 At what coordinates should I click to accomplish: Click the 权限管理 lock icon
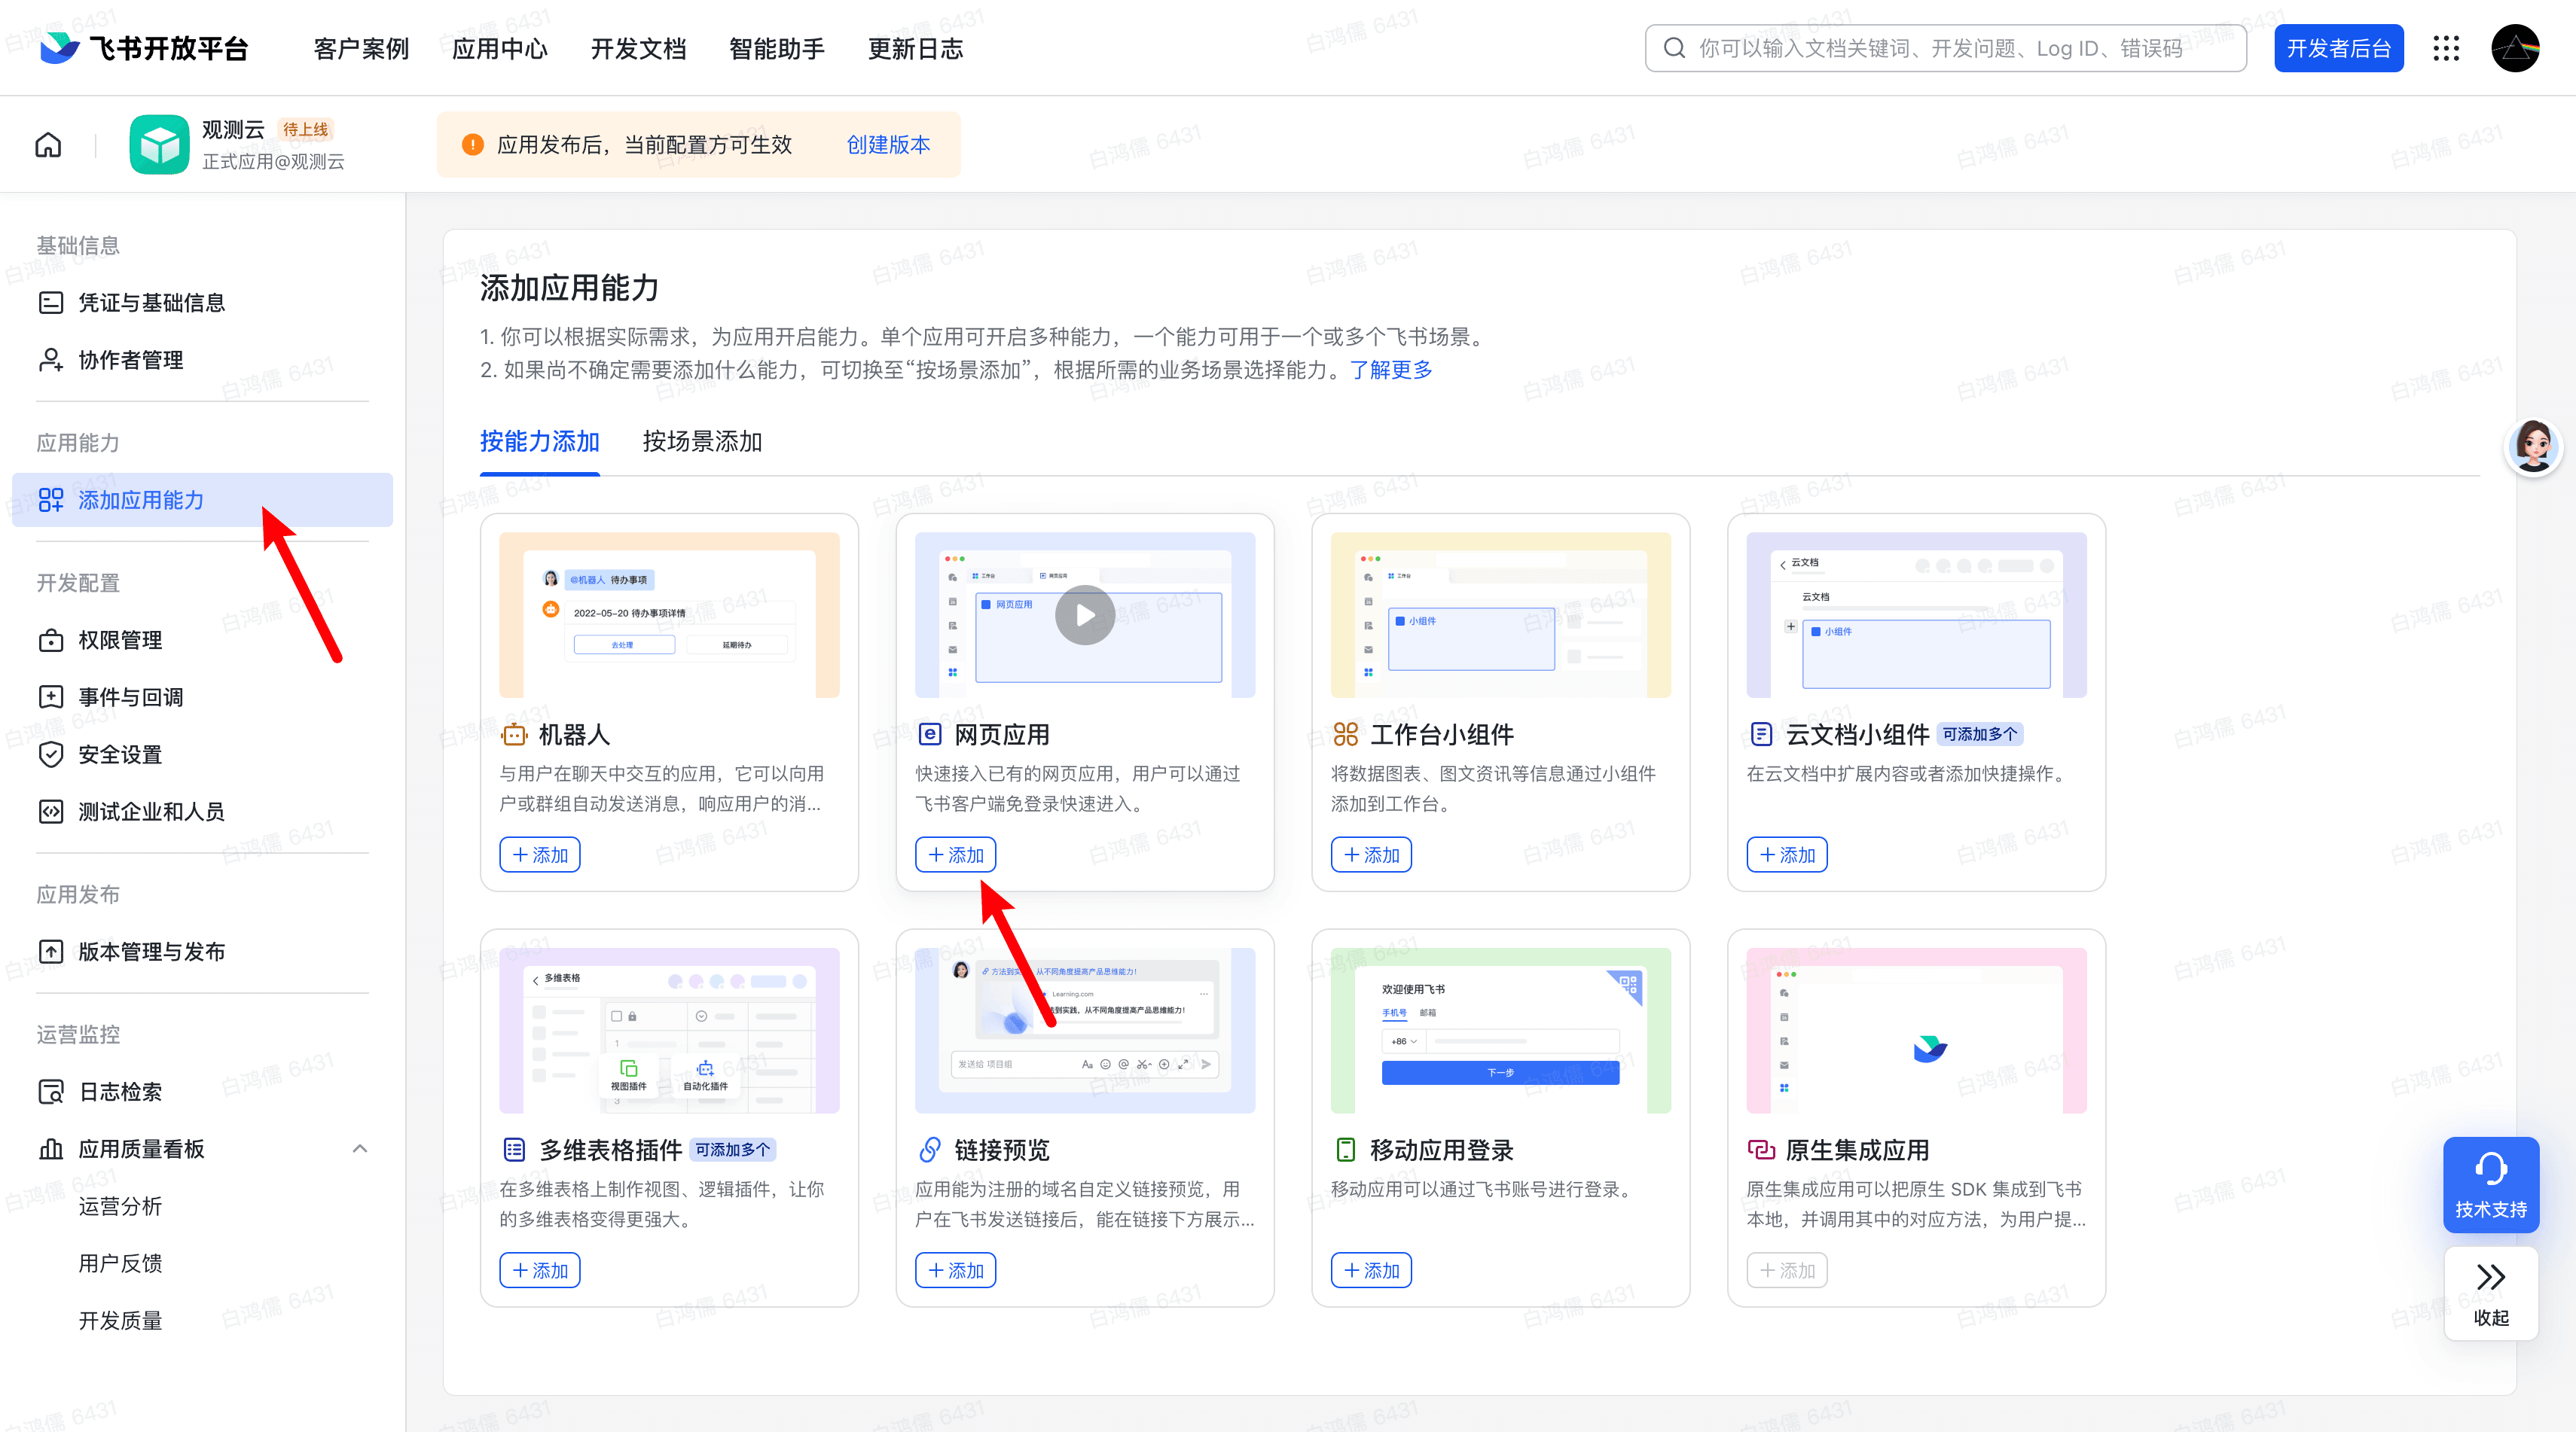click(51, 639)
